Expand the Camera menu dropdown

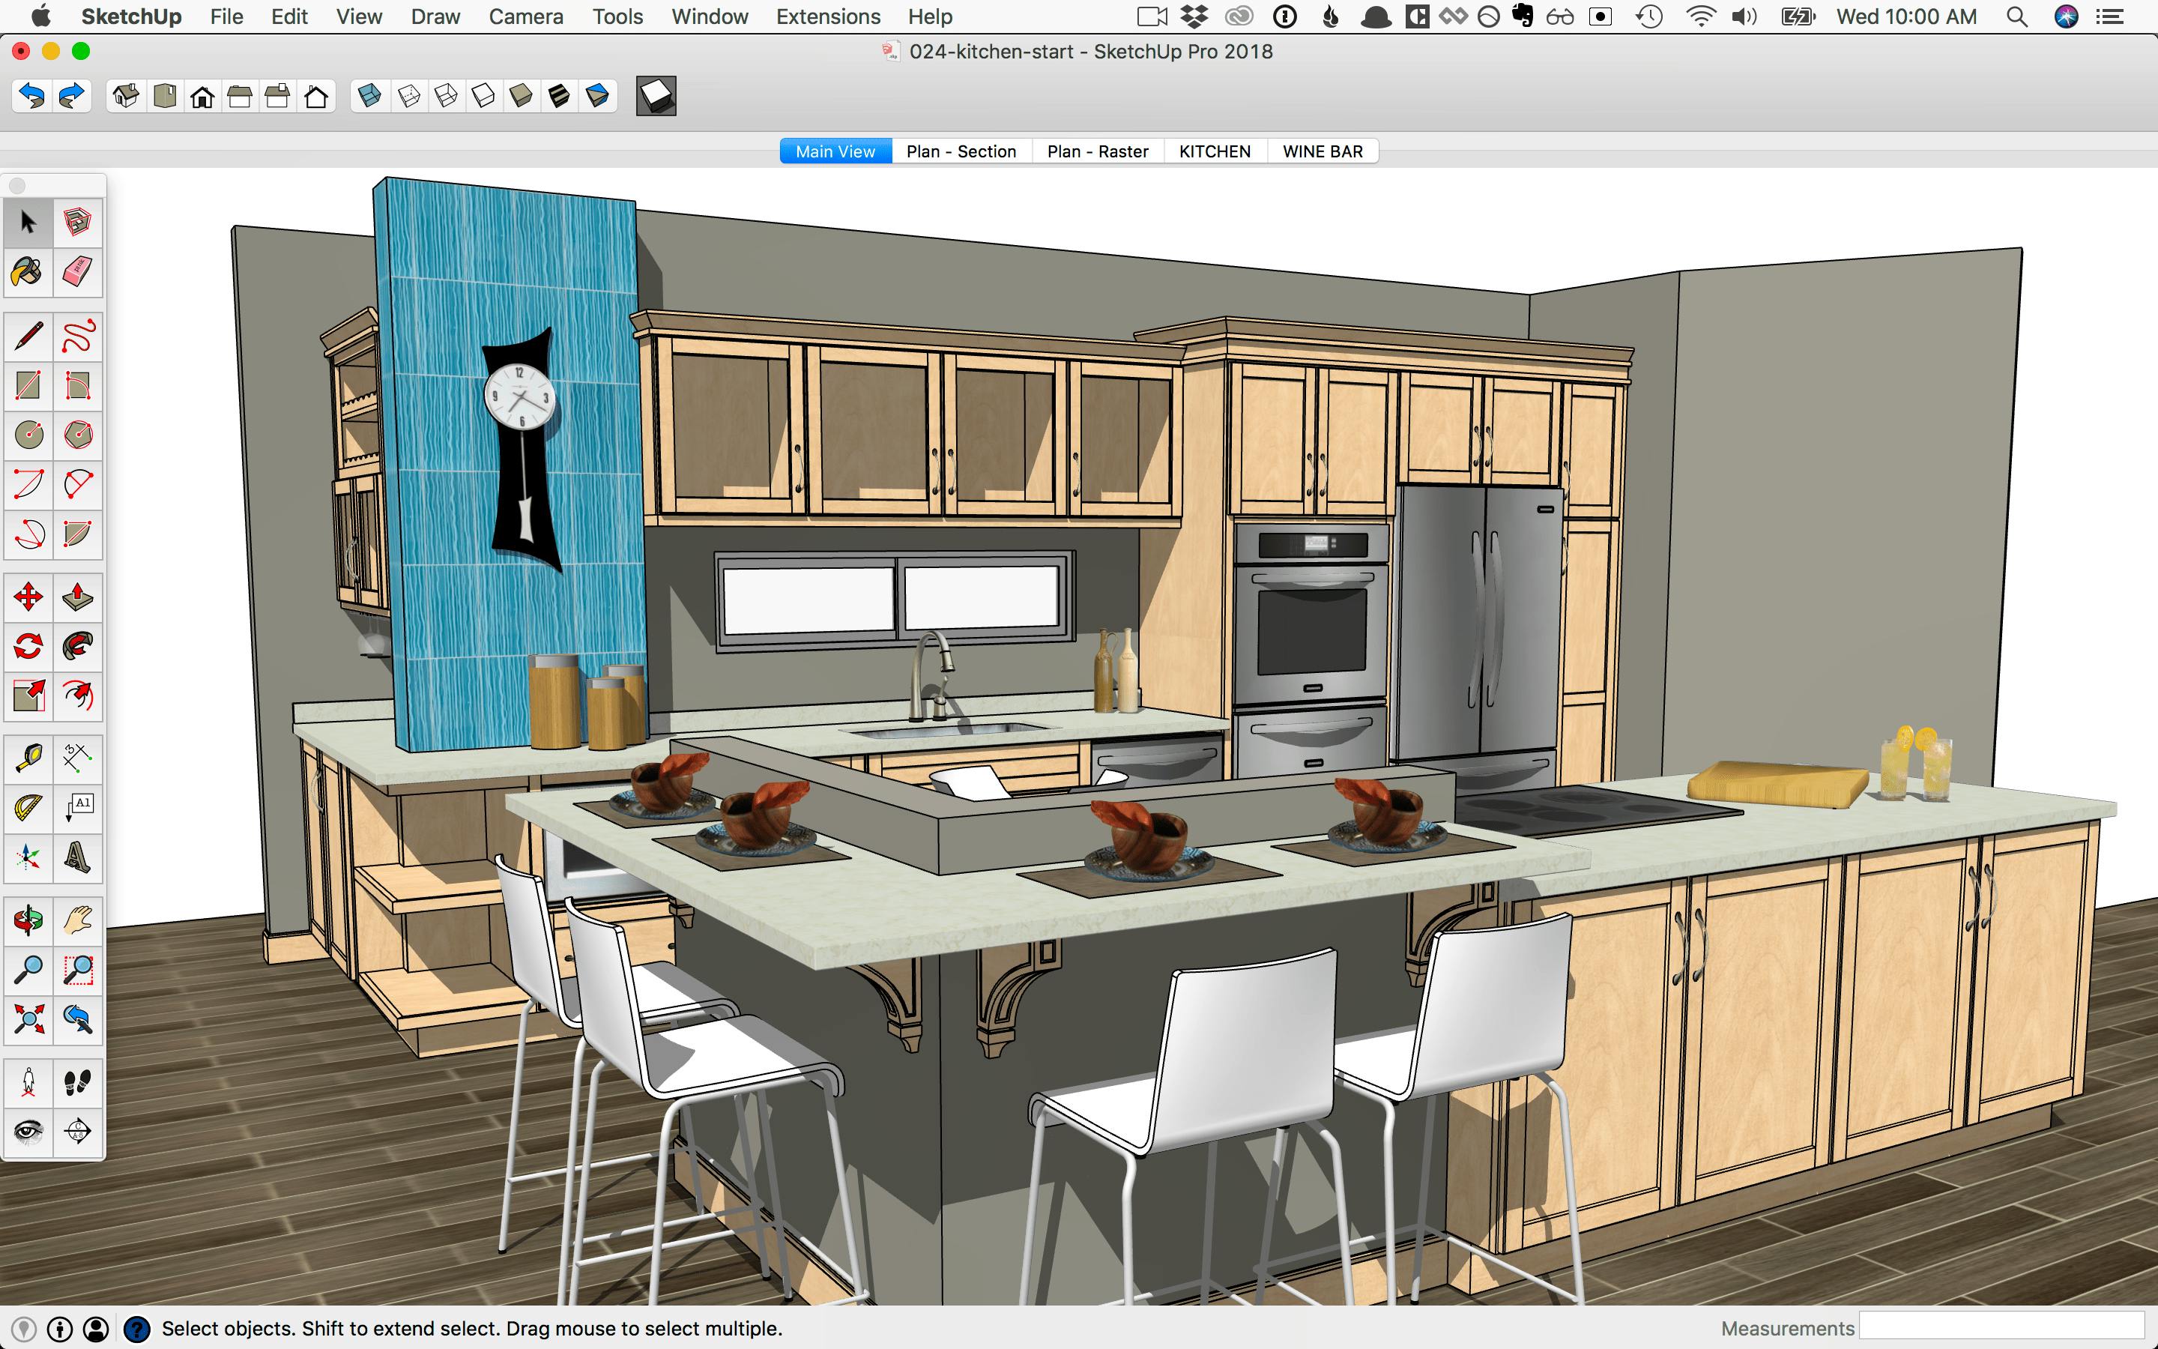[527, 16]
